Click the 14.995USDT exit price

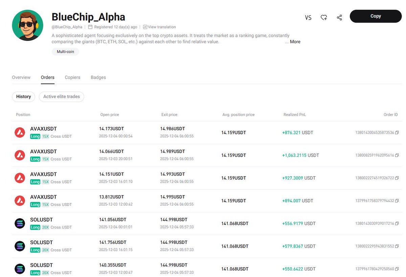coord(173,197)
